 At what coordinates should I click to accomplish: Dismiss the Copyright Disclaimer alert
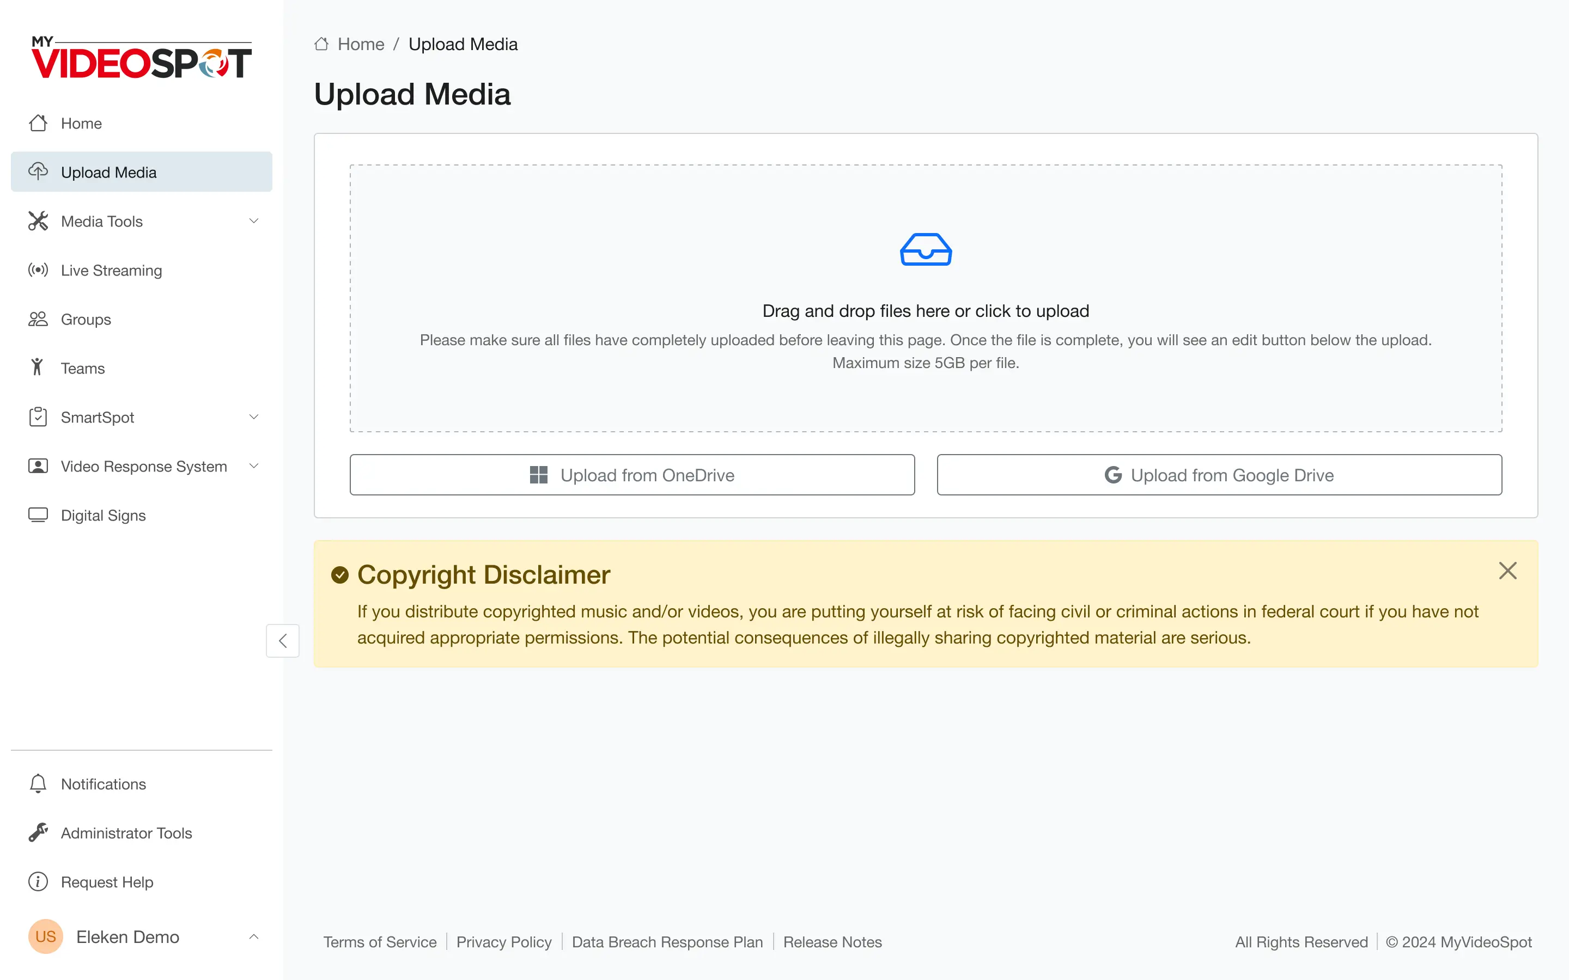coord(1507,571)
